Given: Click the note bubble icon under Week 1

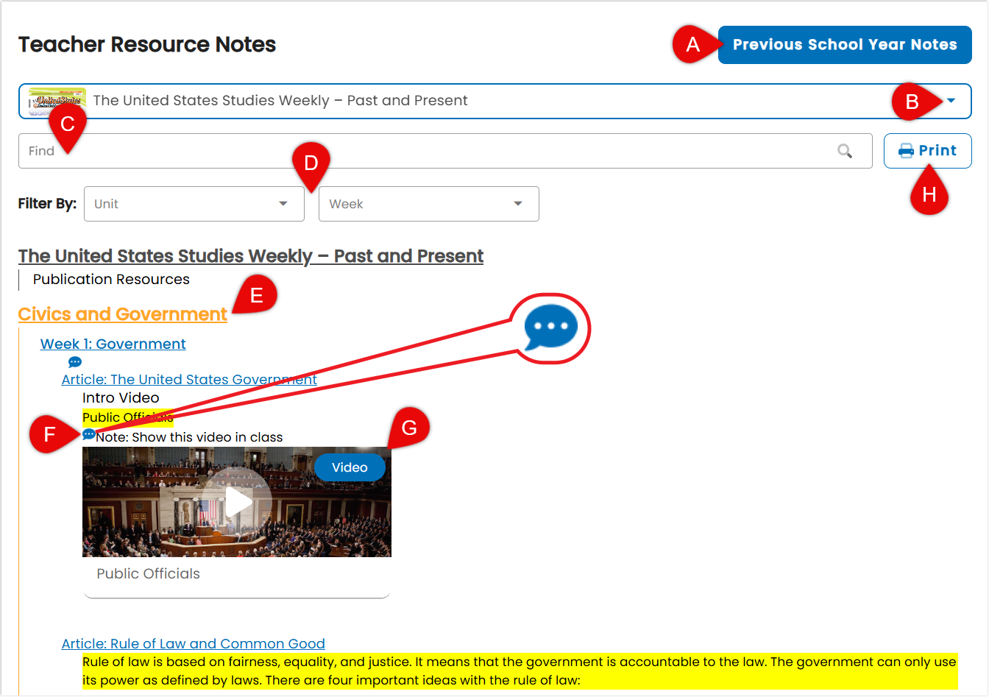Looking at the screenshot, I should tap(75, 362).
